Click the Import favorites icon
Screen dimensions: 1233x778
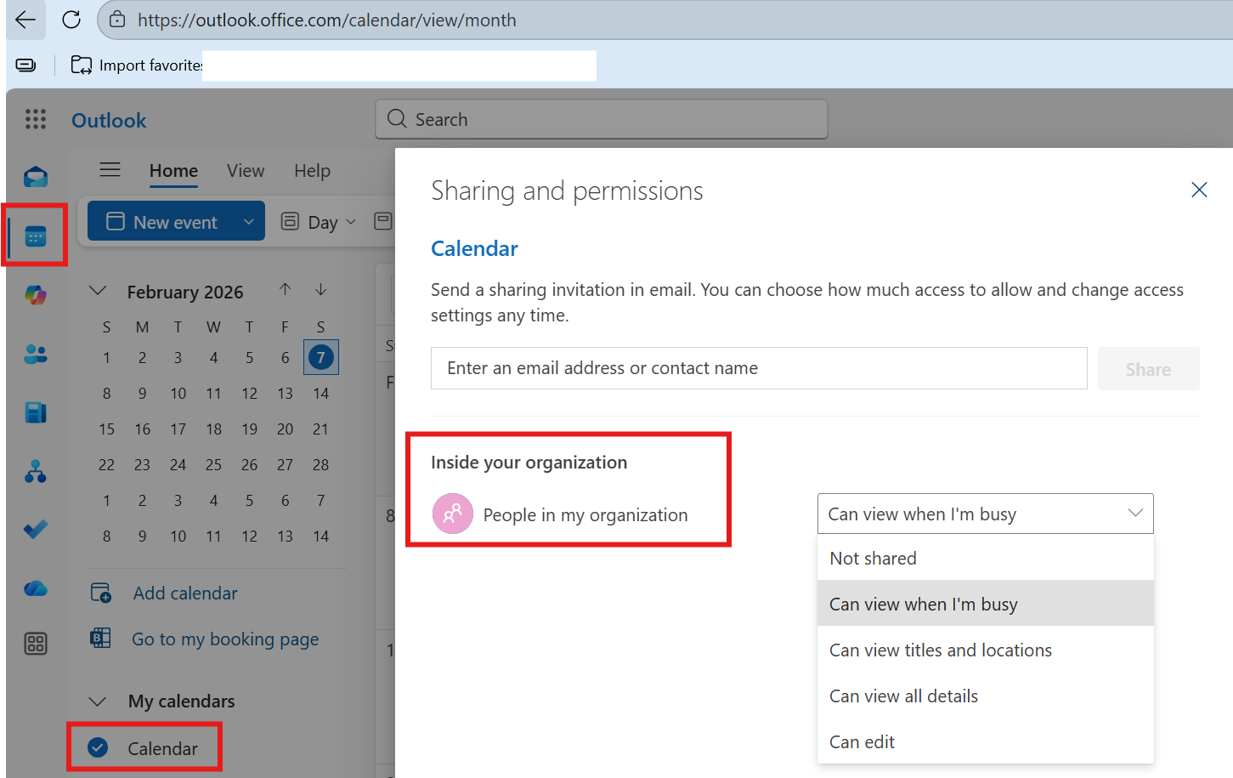(x=82, y=65)
